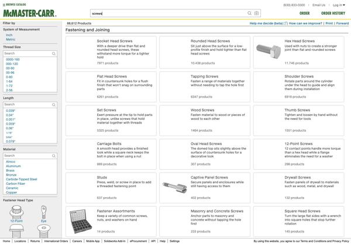Viewport: 351px width, 244px height.
Task: Click the Captive Panel Screws product image
Action: coord(174,187)
